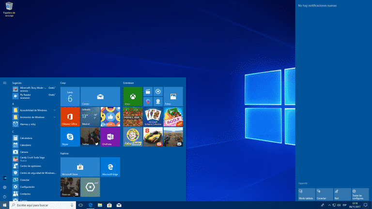The width and height of the screenshot is (372, 209).
Task: Open the Microsoft Edge tile
Action: [x=110, y=167]
